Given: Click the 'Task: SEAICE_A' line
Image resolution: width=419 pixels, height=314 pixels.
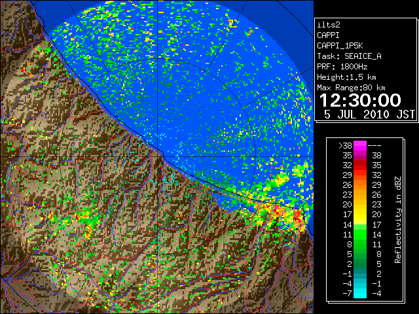Looking at the screenshot, I should click(x=349, y=56).
